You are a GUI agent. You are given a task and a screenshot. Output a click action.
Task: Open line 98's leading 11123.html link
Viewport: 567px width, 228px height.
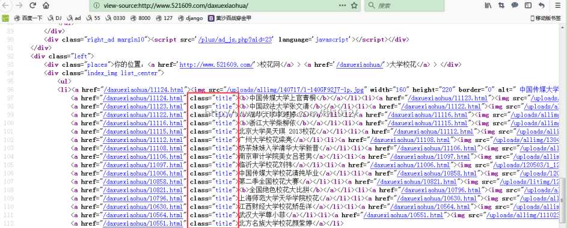pos(143,106)
